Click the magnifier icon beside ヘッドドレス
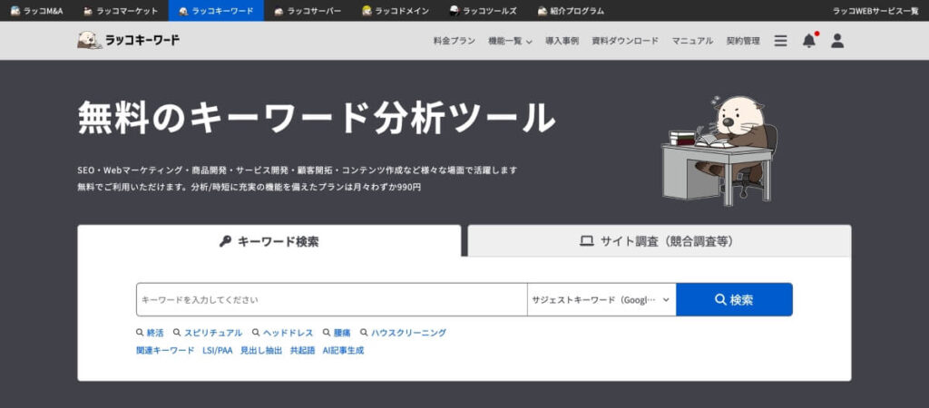The height and width of the screenshot is (408, 929). tap(256, 333)
